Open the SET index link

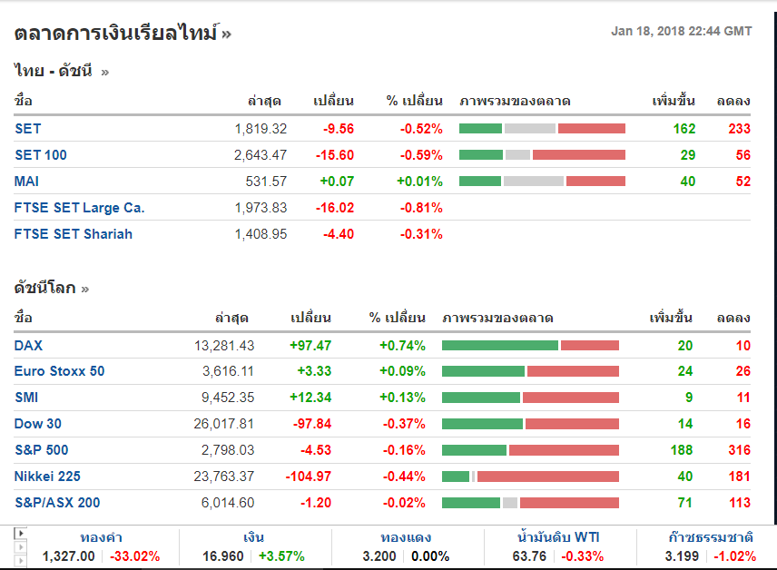coord(28,129)
